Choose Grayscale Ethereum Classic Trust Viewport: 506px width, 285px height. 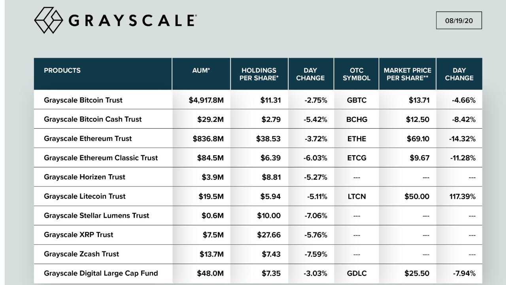click(101, 158)
